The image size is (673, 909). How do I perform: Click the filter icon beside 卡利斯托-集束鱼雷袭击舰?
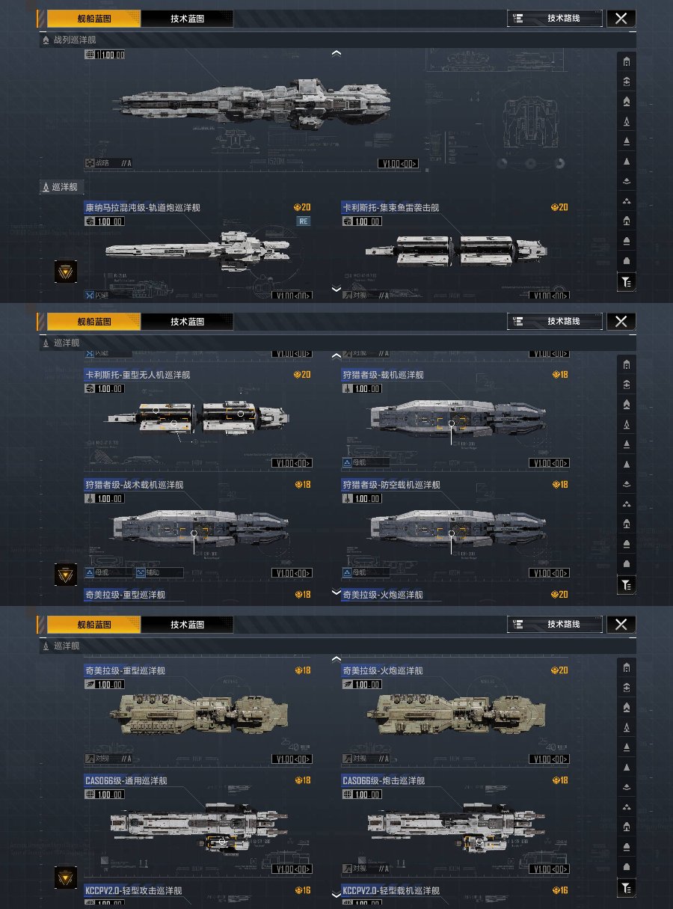point(626,281)
